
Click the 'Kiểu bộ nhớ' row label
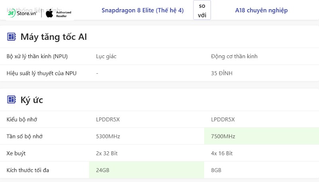[22, 119]
